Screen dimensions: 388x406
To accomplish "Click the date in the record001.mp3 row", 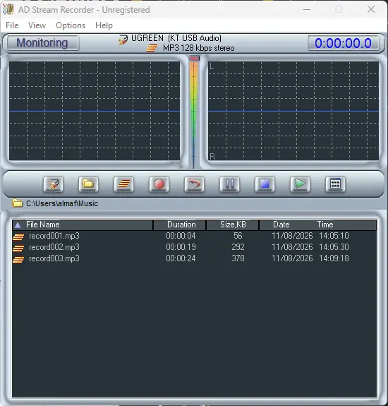I will pos(292,236).
